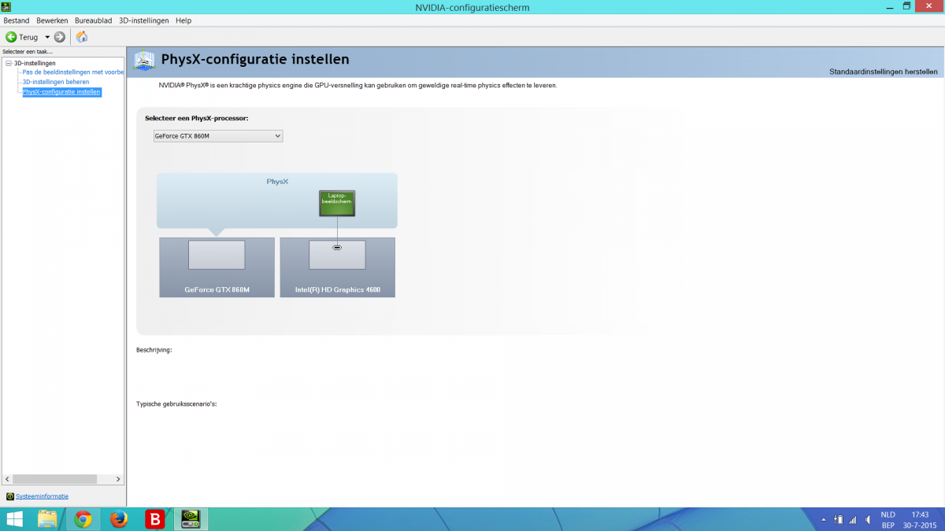Open the 3D-instellingen menu
This screenshot has width=945, height=531.
tap(143, 20)
